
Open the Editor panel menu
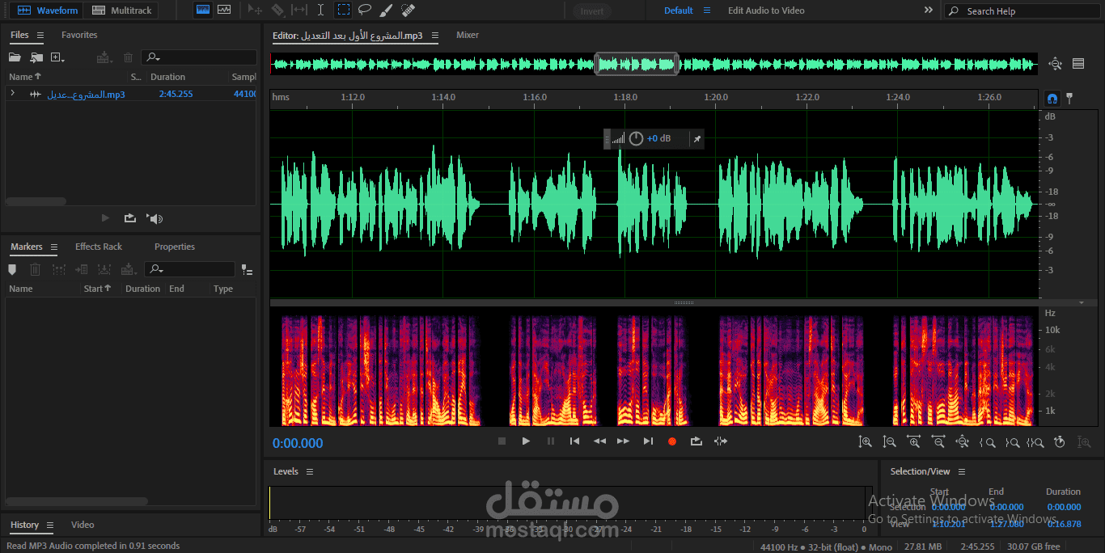click(435, 35)
